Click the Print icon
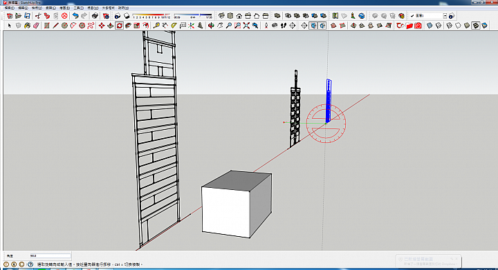Image resolution: width=498 pixels, height=270 pixels. 95,15
